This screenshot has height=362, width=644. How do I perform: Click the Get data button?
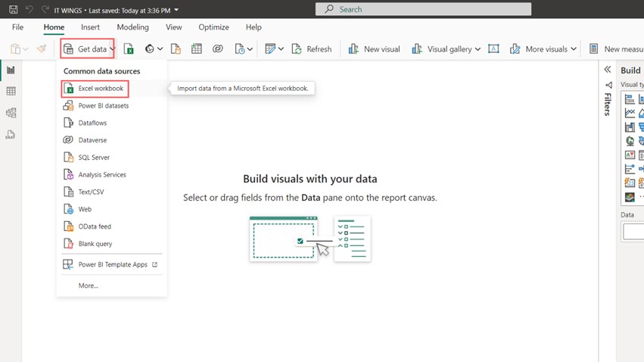86,49
